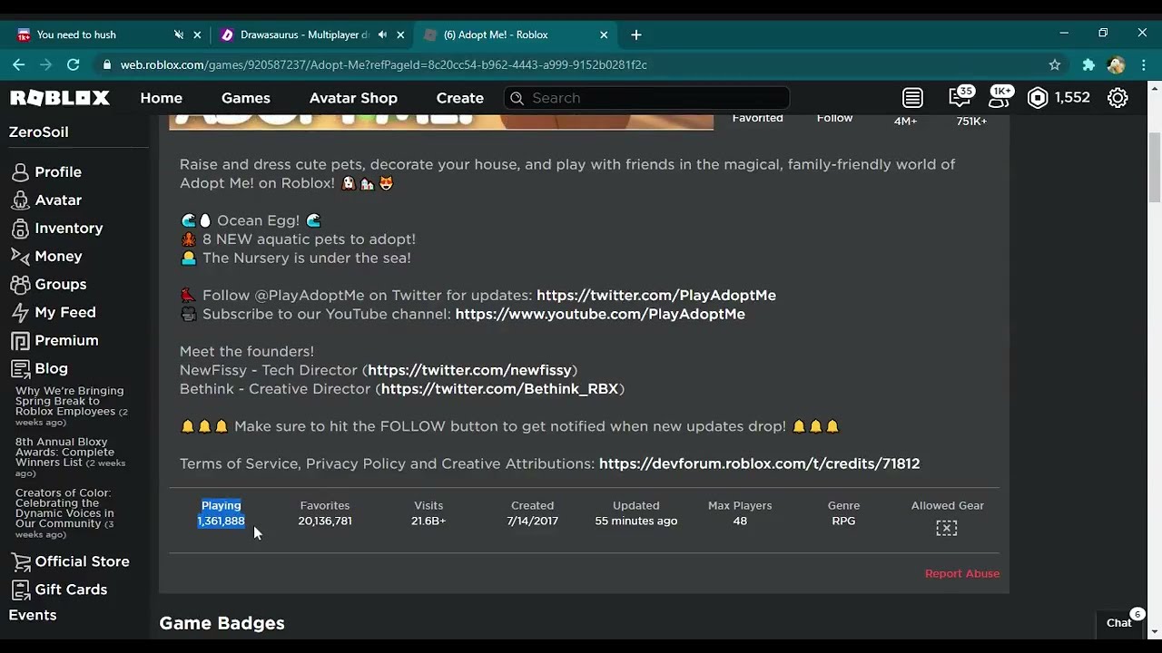1162x653 pixels.
Task: Click the Groups sidebar icon
Action: pos(20,285)
